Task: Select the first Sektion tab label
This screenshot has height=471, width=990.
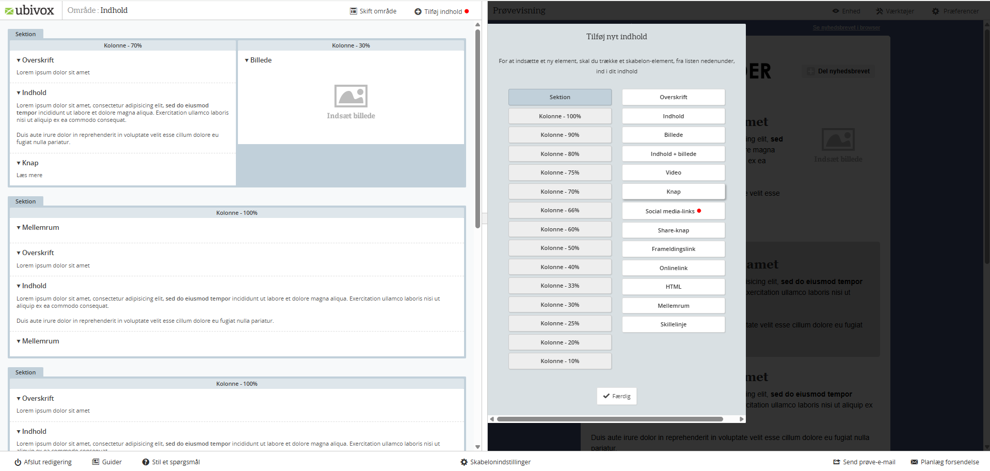Action: coord(25,34)
